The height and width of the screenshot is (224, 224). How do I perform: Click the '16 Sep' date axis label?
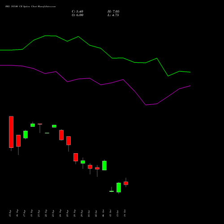[17, 213]
